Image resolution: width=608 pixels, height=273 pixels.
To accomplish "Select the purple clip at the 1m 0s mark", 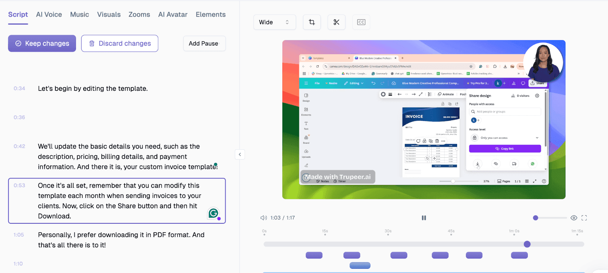I will pos(519,255).
